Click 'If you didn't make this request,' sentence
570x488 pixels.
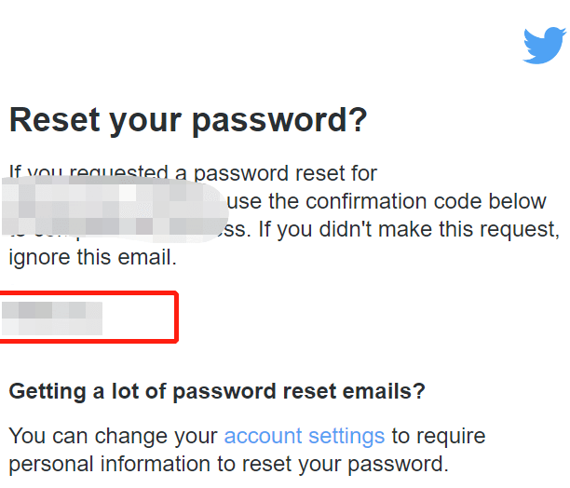(x=409, y=229)
